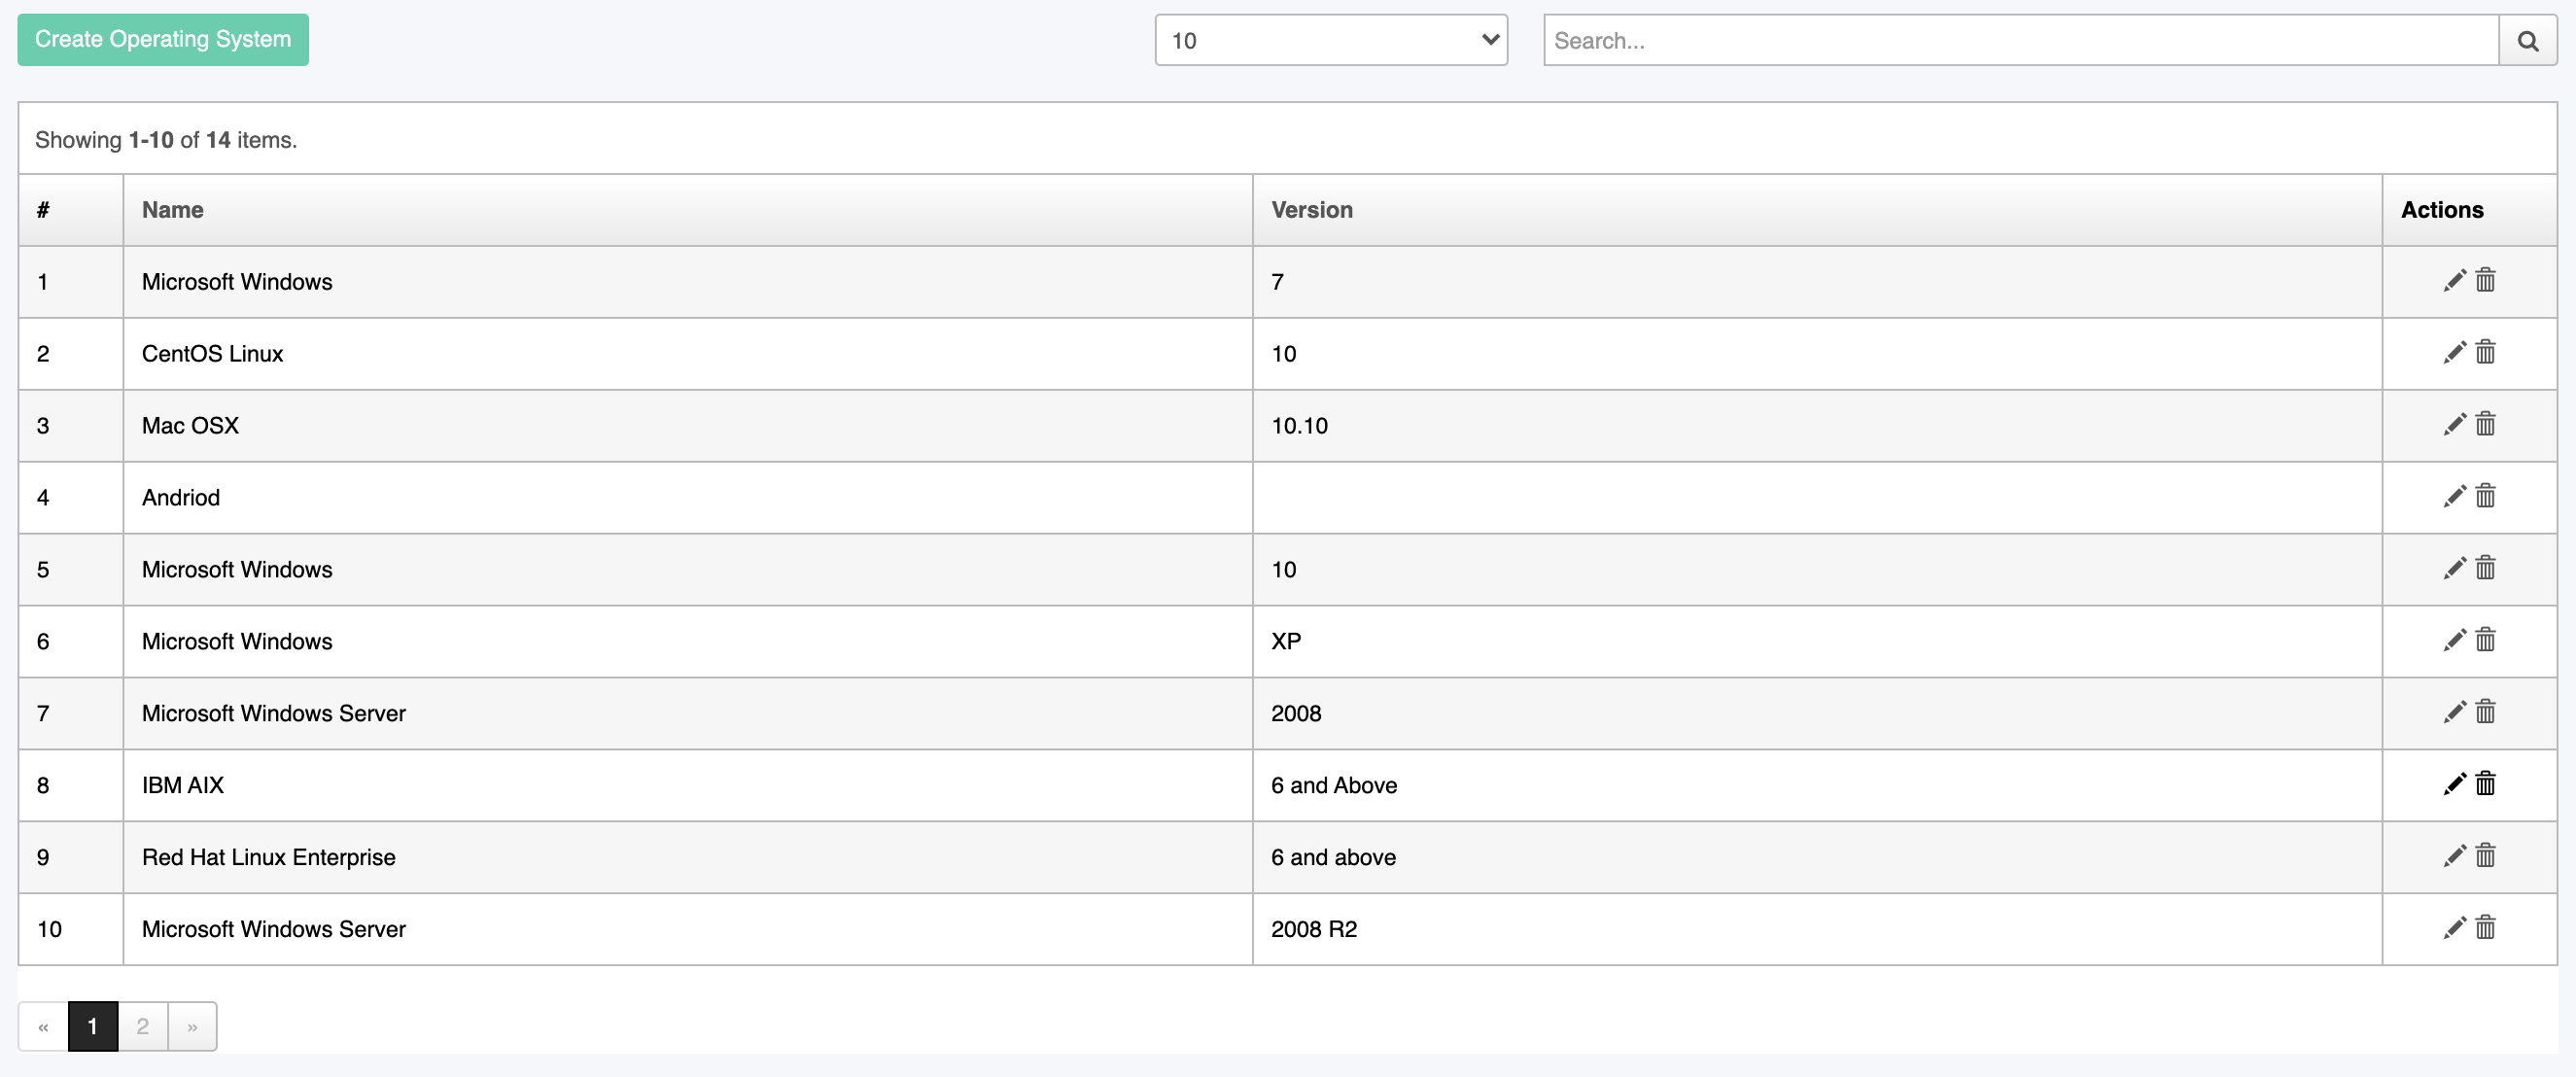Viewport: 2576px width, 1077px height.
Task: Select the CentOS Linux name cell
Action: [688, 354]
